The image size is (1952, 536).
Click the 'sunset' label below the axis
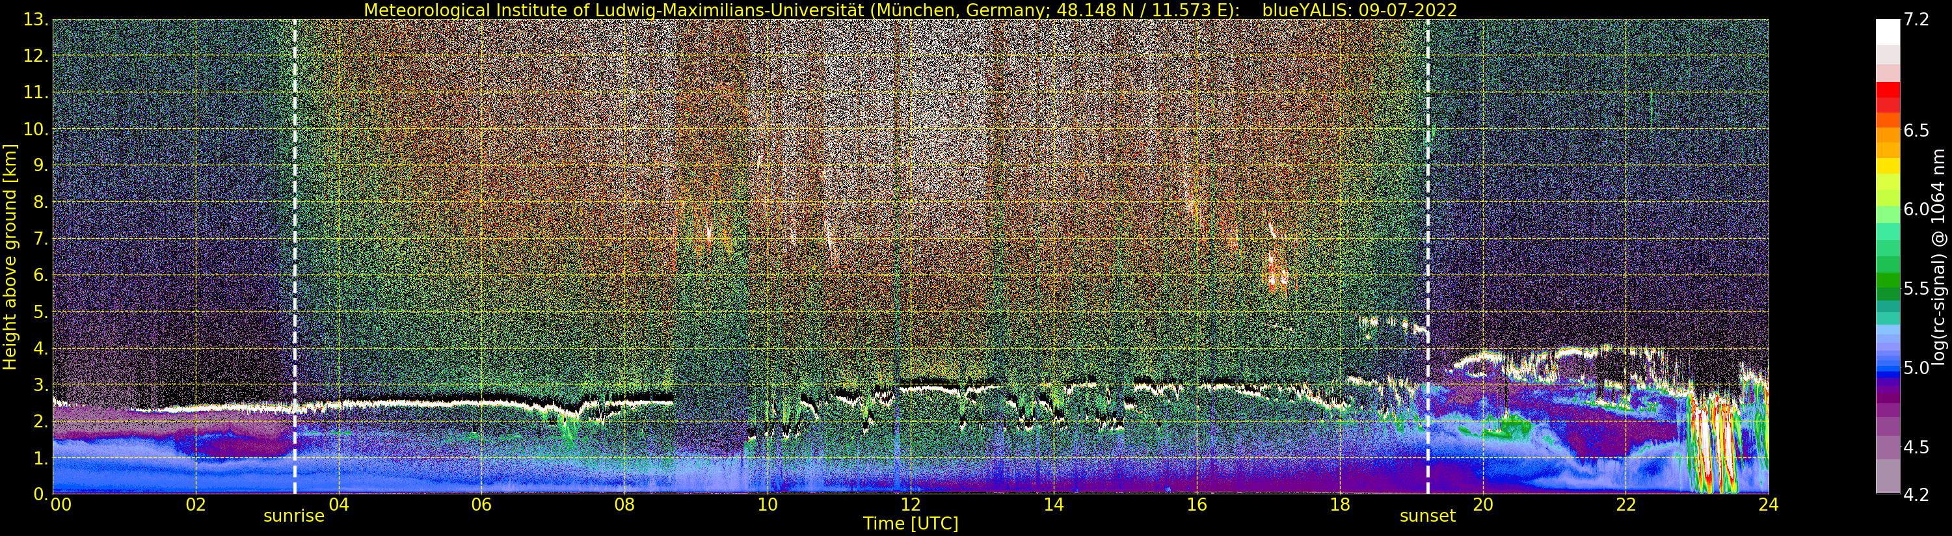1428,516
